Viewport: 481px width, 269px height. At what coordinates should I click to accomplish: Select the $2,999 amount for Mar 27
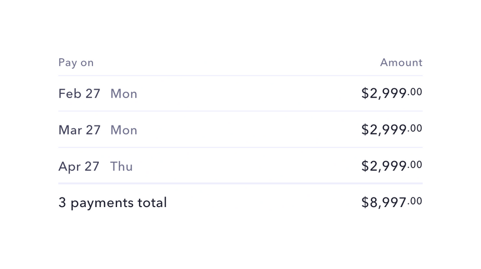click(384, 130)
